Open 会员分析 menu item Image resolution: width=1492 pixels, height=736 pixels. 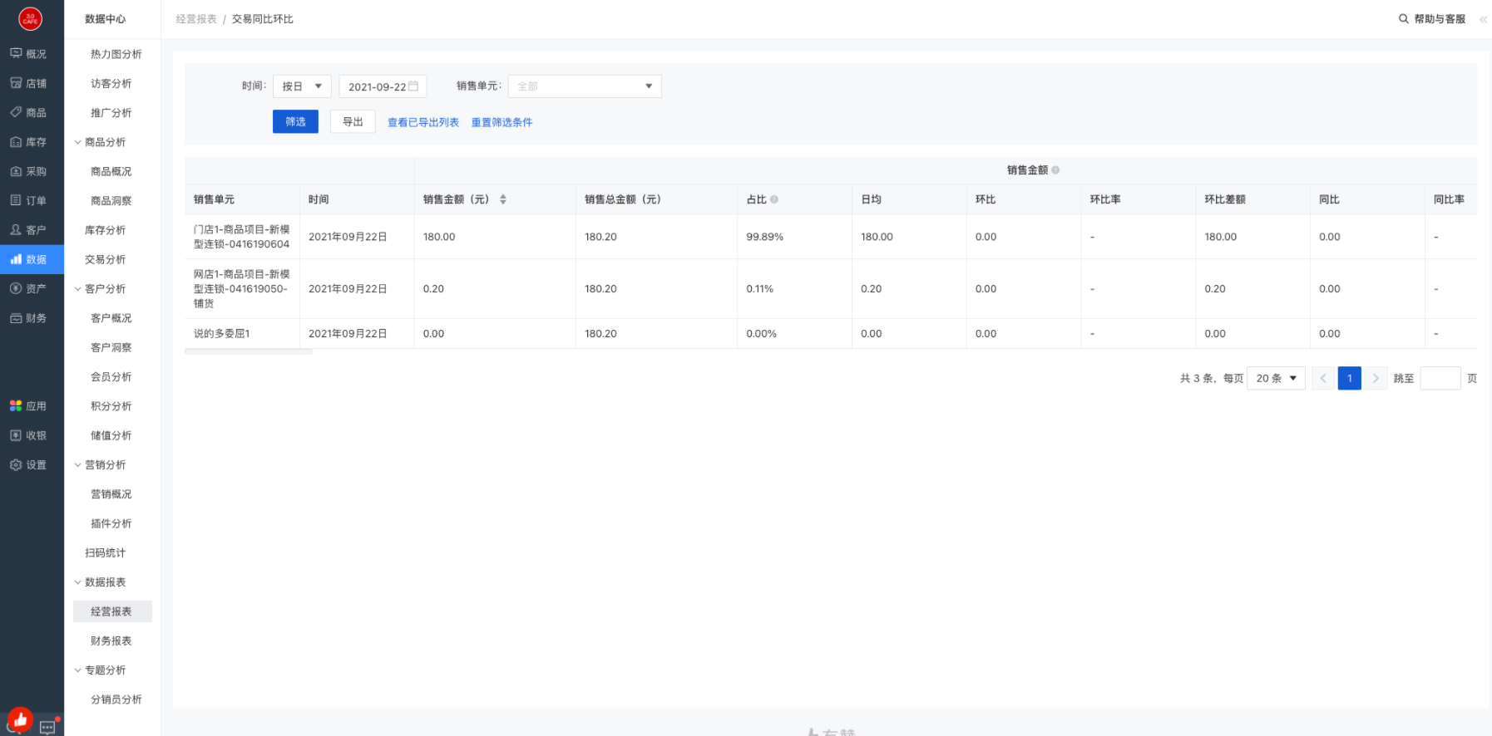pyautogui.click(x=111, y=376)
